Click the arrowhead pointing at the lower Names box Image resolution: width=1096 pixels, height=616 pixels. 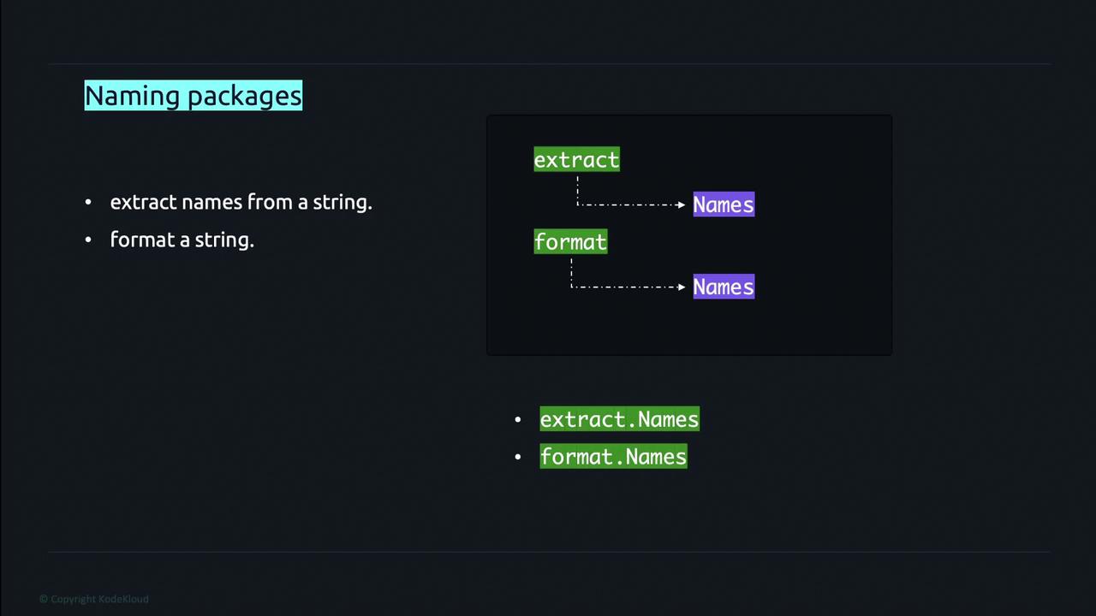(682, 287)
